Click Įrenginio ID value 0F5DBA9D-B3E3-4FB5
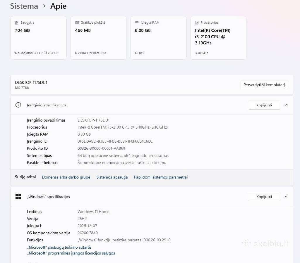This screenshot has height=263, width=300. click(115, 141)
